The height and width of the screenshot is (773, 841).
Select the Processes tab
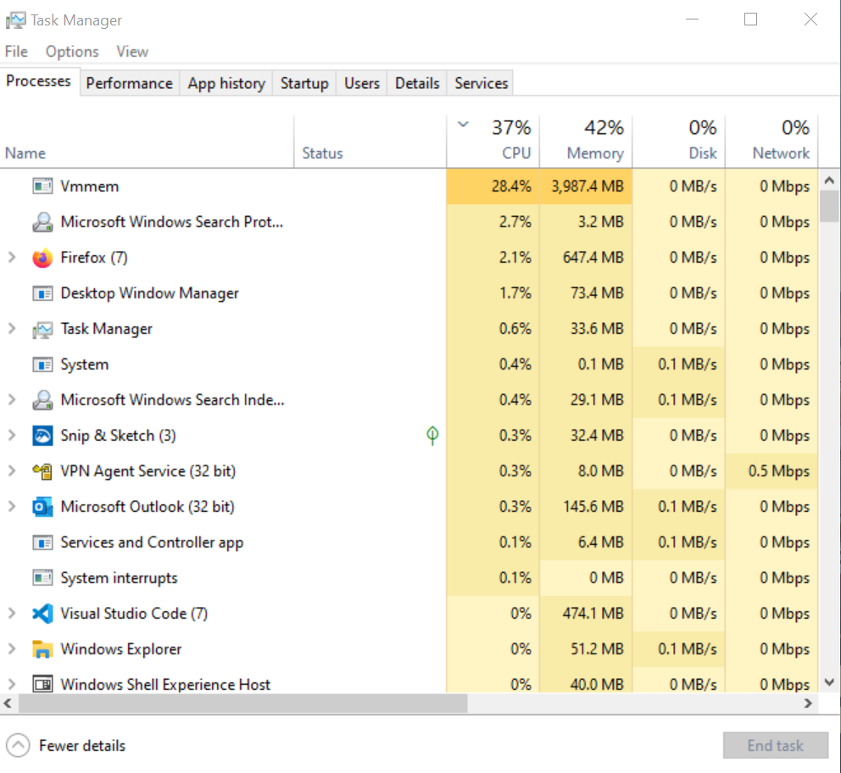tap(39, 81)
